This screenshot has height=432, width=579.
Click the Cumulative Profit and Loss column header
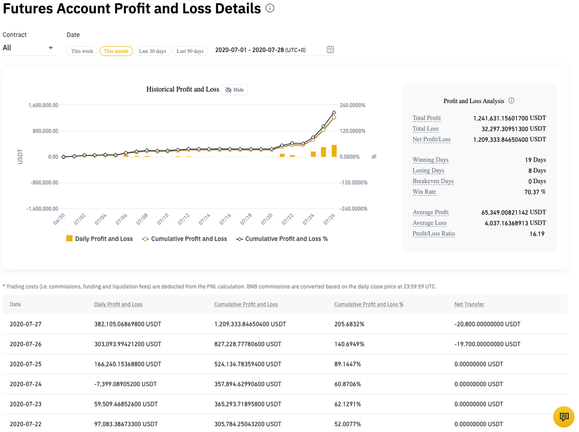click(x=246, y=305)
